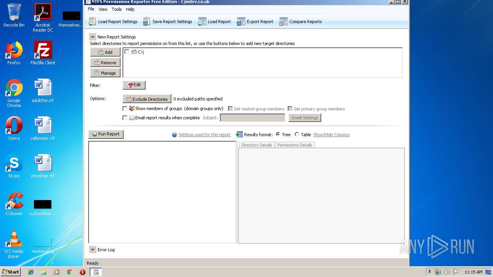Toggle Get primary group members checkbox
This screenshot has width=493, height=277.
290,109
